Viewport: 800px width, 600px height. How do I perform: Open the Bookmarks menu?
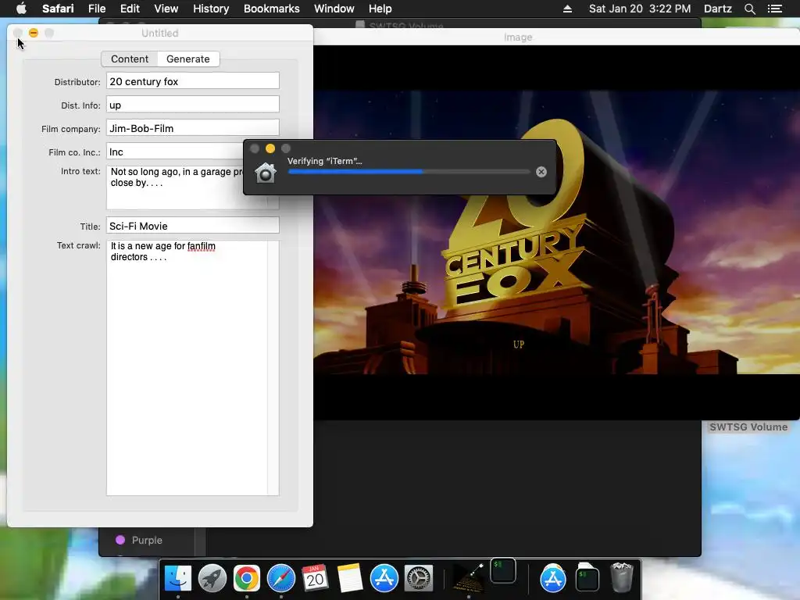[x=271, y=9]
